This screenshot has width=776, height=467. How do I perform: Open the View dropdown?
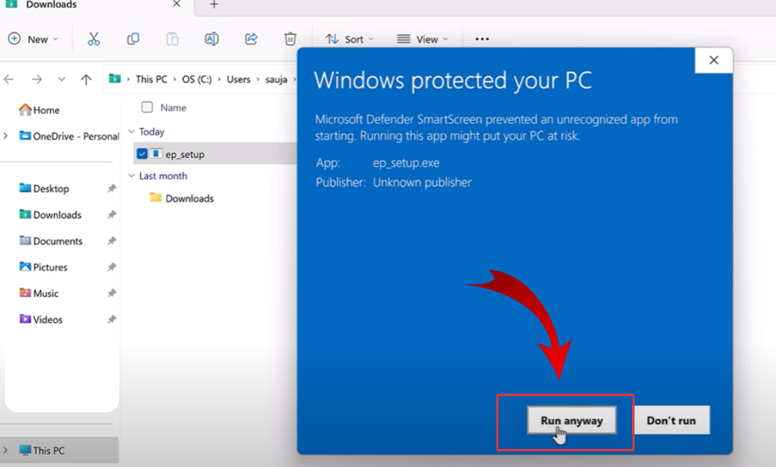click(x=422, y=39)
